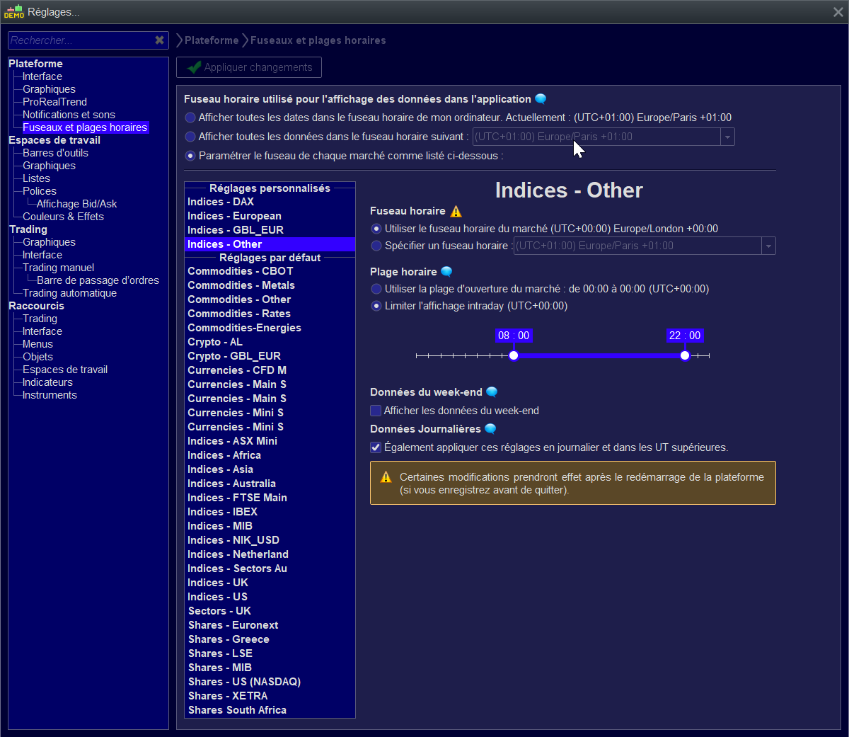Click the warning icon in the restart notice
Screen dimensions: 849x737
tap(386, 477)
